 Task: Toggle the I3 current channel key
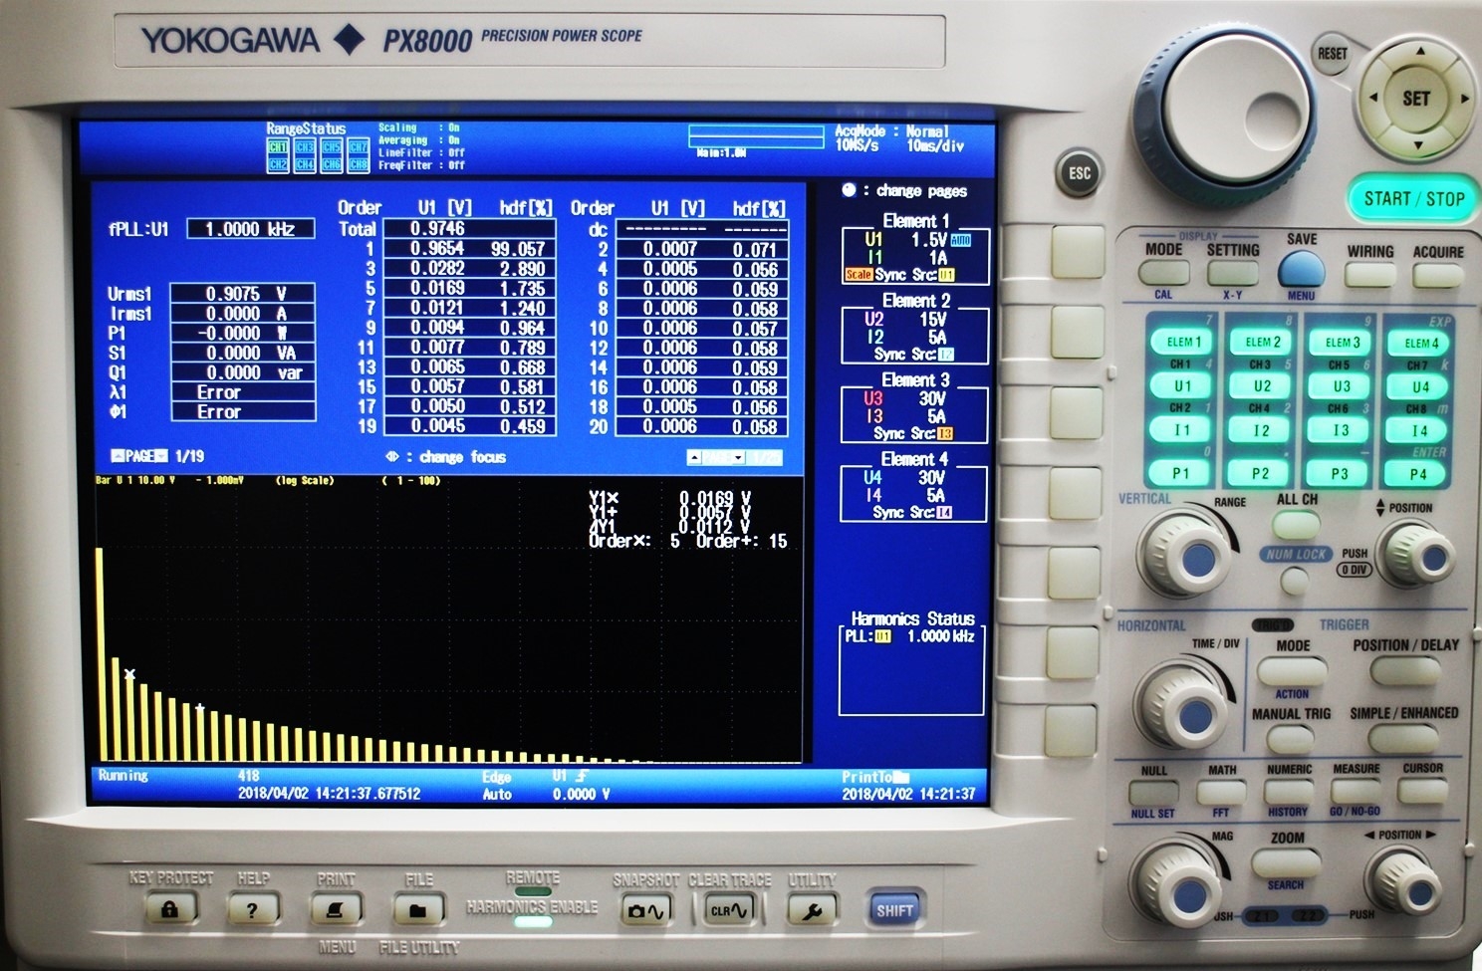(1341, 430)
